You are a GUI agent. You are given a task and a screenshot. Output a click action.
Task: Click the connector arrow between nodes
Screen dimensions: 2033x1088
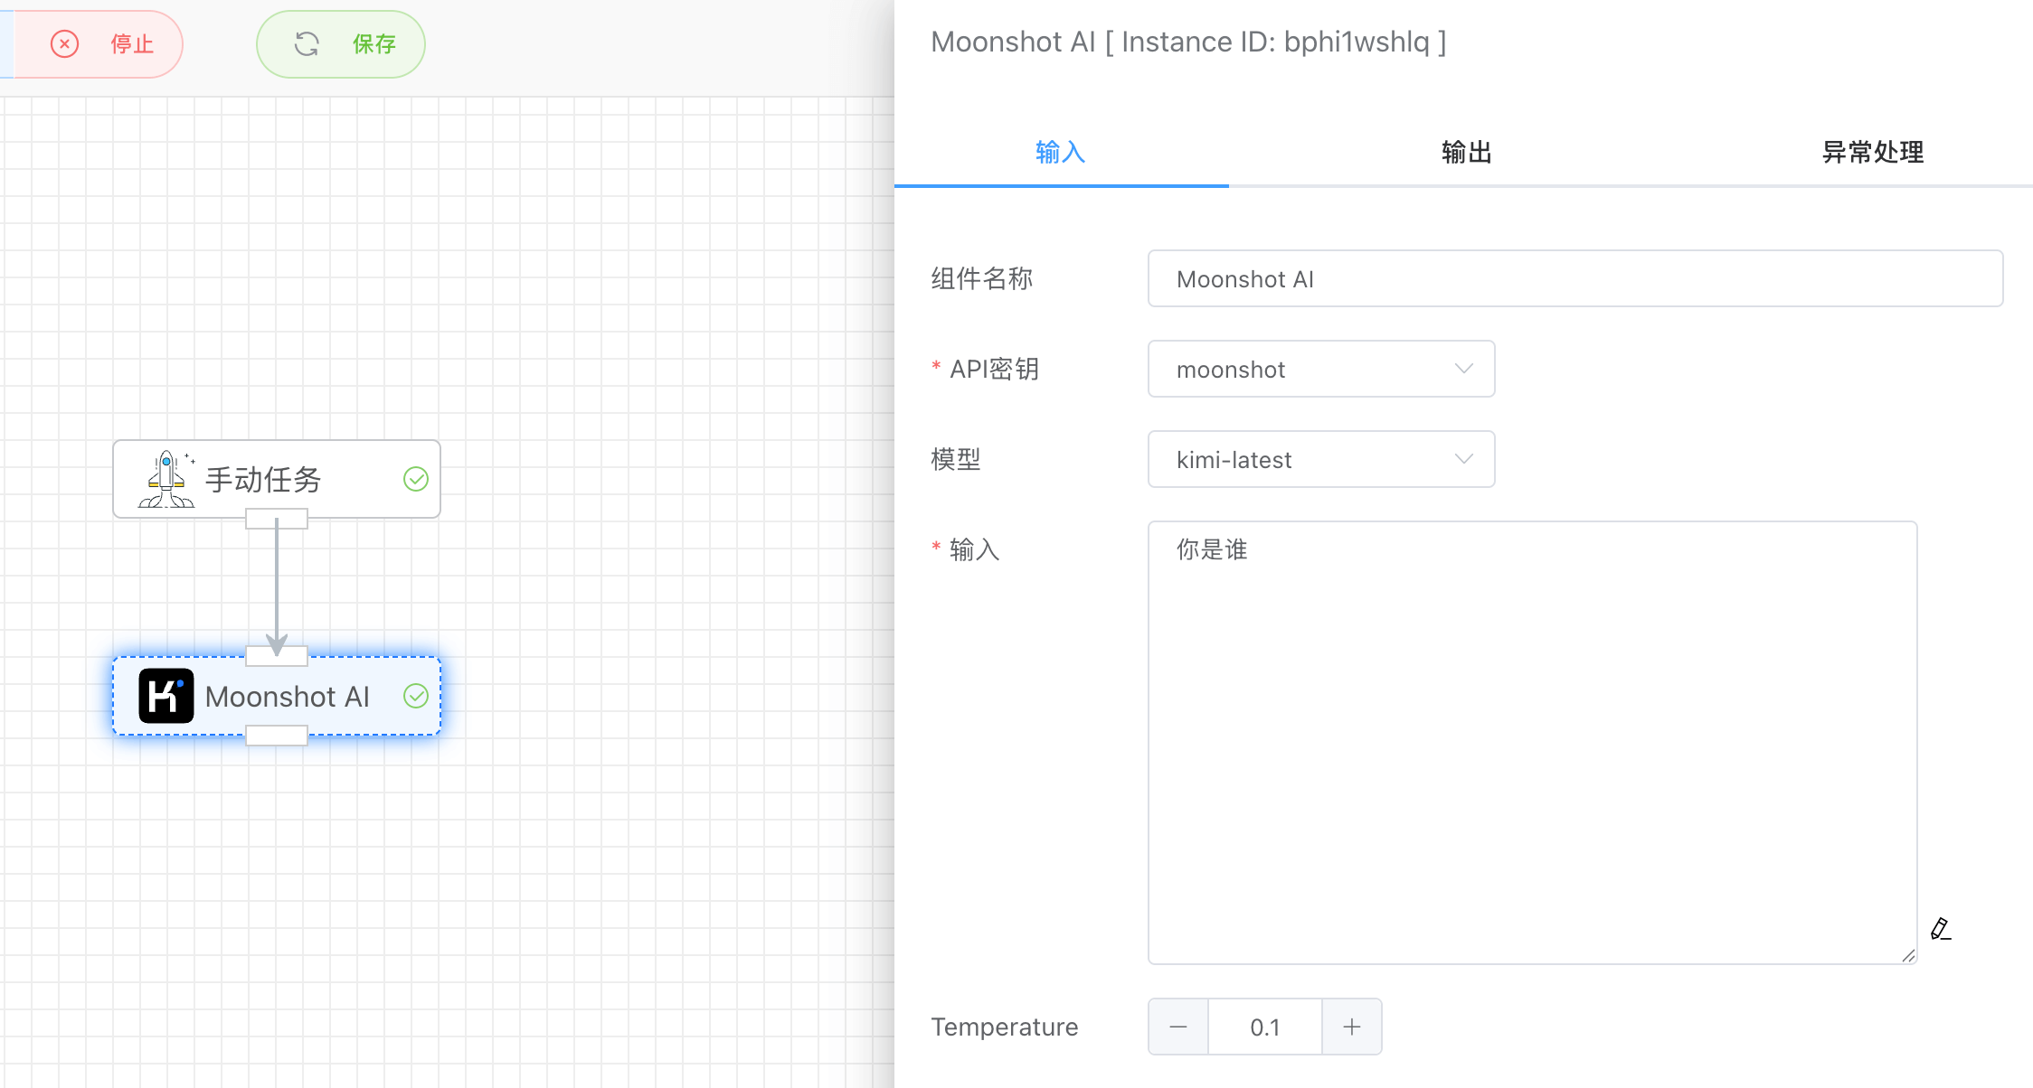pos(277,587)
